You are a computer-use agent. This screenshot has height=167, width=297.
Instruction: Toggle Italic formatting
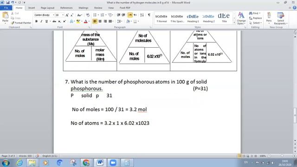click(x=41, y=21)
